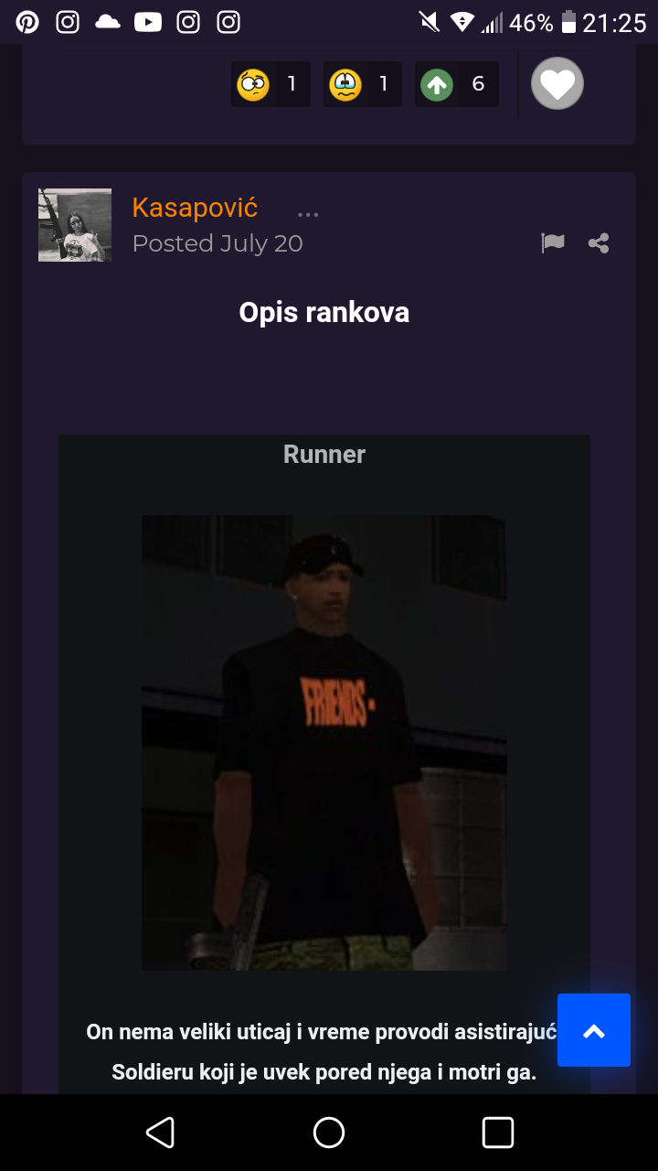Tap the Android back navigation button
The width and height of the screenshot is (658, 1171).
pos(160,1133)
